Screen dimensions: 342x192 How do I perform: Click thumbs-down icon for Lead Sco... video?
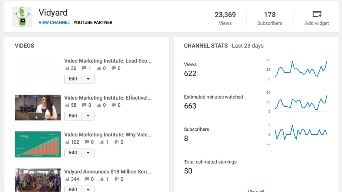114,68
